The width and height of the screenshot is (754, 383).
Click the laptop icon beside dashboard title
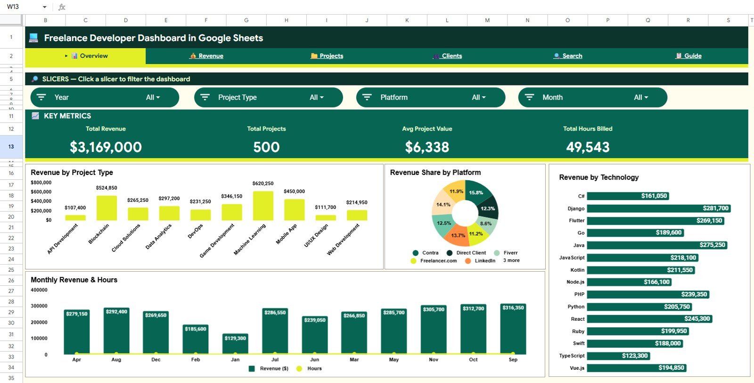pyautogui.click(x=33, y=38)
